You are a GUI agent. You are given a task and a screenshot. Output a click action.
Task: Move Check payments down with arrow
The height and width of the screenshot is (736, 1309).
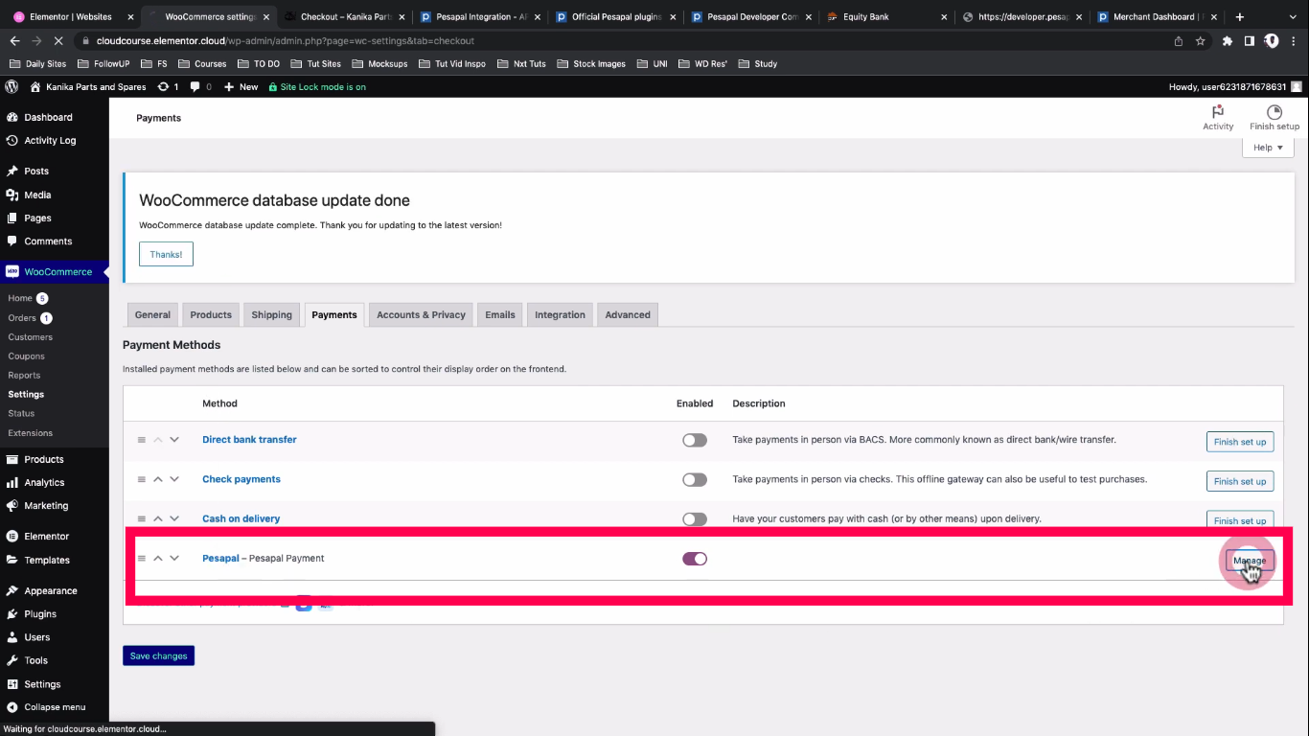pos(174,479)
